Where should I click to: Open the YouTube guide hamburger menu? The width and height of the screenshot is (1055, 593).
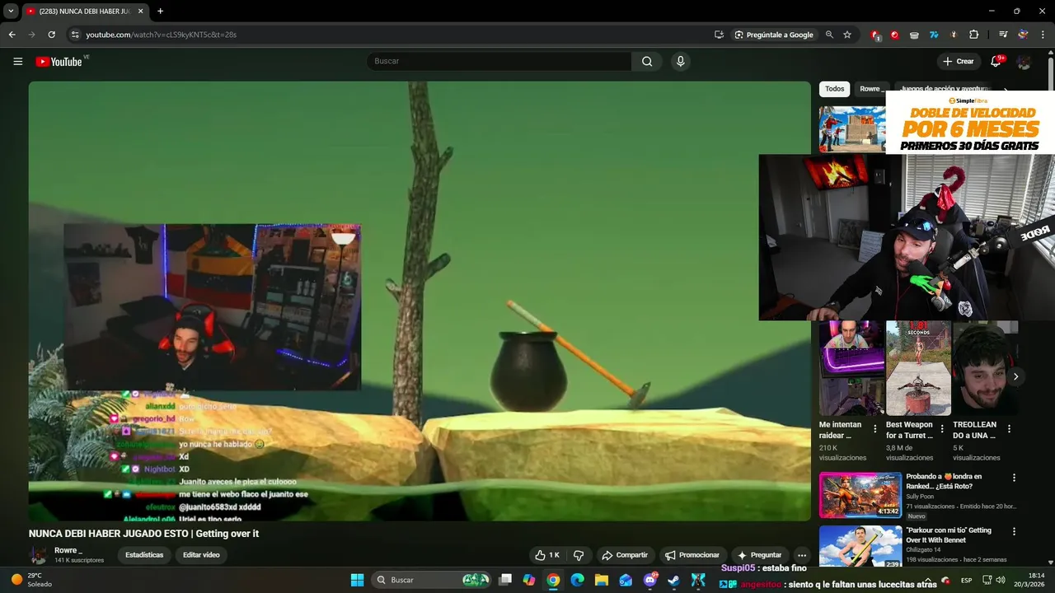click(x=17, y=61)
